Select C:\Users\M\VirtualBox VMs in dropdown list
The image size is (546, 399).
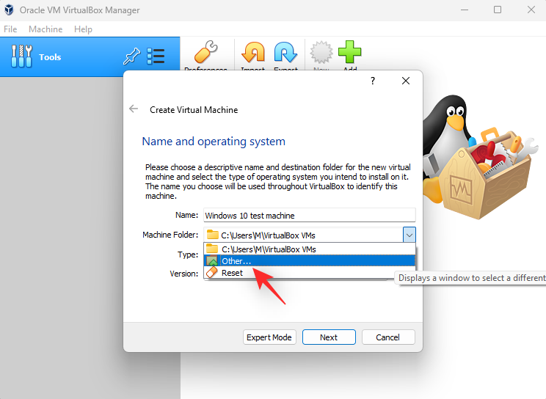point(310,249)
